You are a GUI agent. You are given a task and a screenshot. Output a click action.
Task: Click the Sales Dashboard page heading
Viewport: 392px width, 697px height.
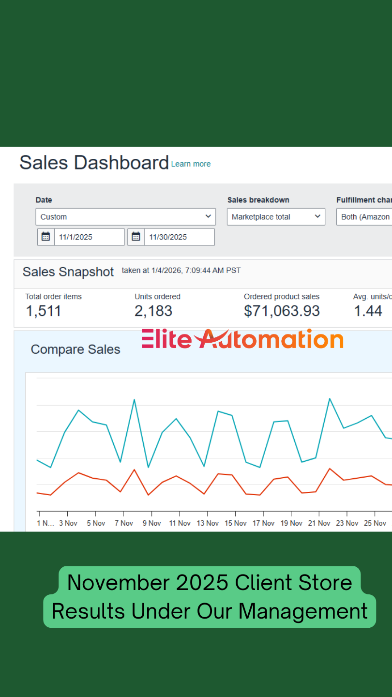tap(94, 163)
